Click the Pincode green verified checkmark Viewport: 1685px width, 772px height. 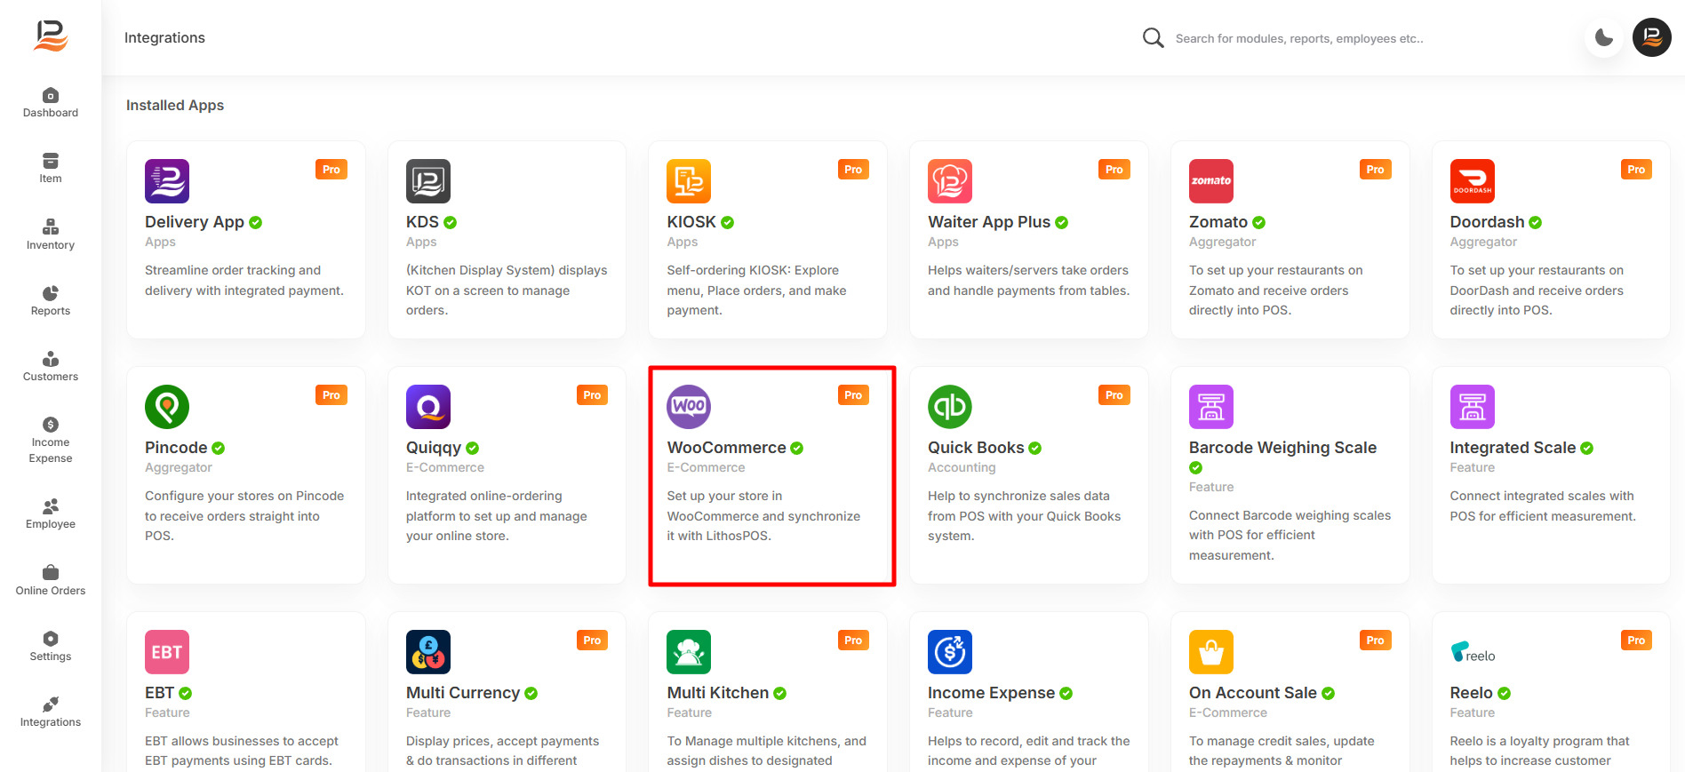tap(219, 449)
